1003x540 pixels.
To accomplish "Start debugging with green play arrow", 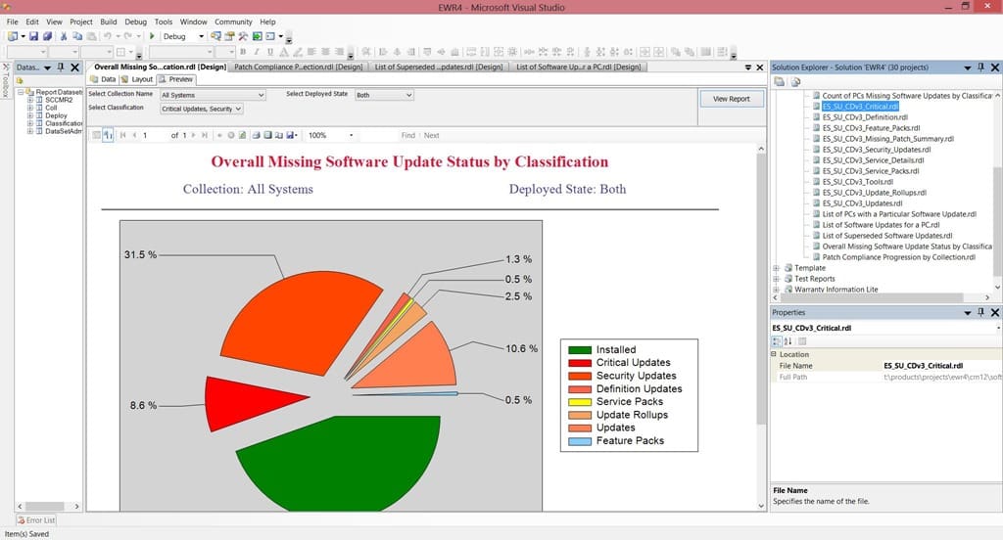I will click(x=152, y=36).
